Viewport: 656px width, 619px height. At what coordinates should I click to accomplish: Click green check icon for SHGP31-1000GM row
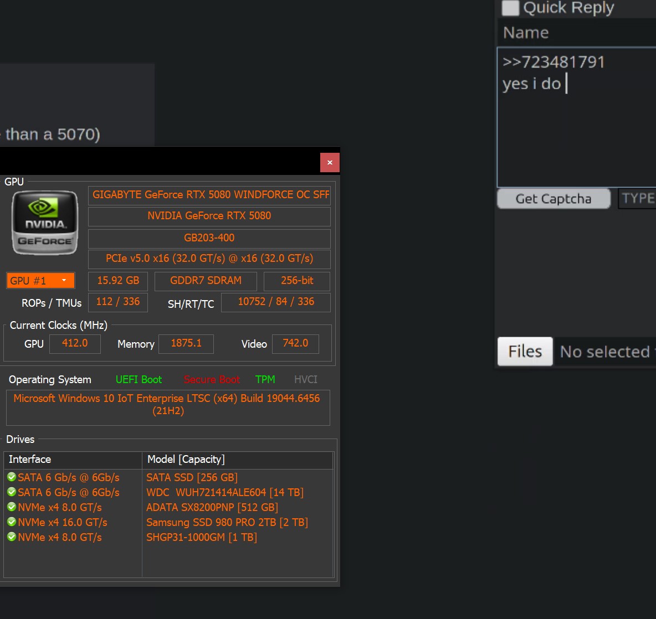click(12, 537)
